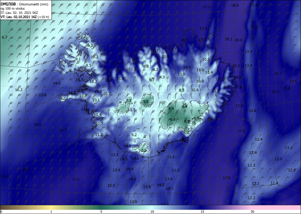The image size is (301, 214).
Task: Click the 5.6 value on Vatnajökull
Action: (x=173, y=119)
